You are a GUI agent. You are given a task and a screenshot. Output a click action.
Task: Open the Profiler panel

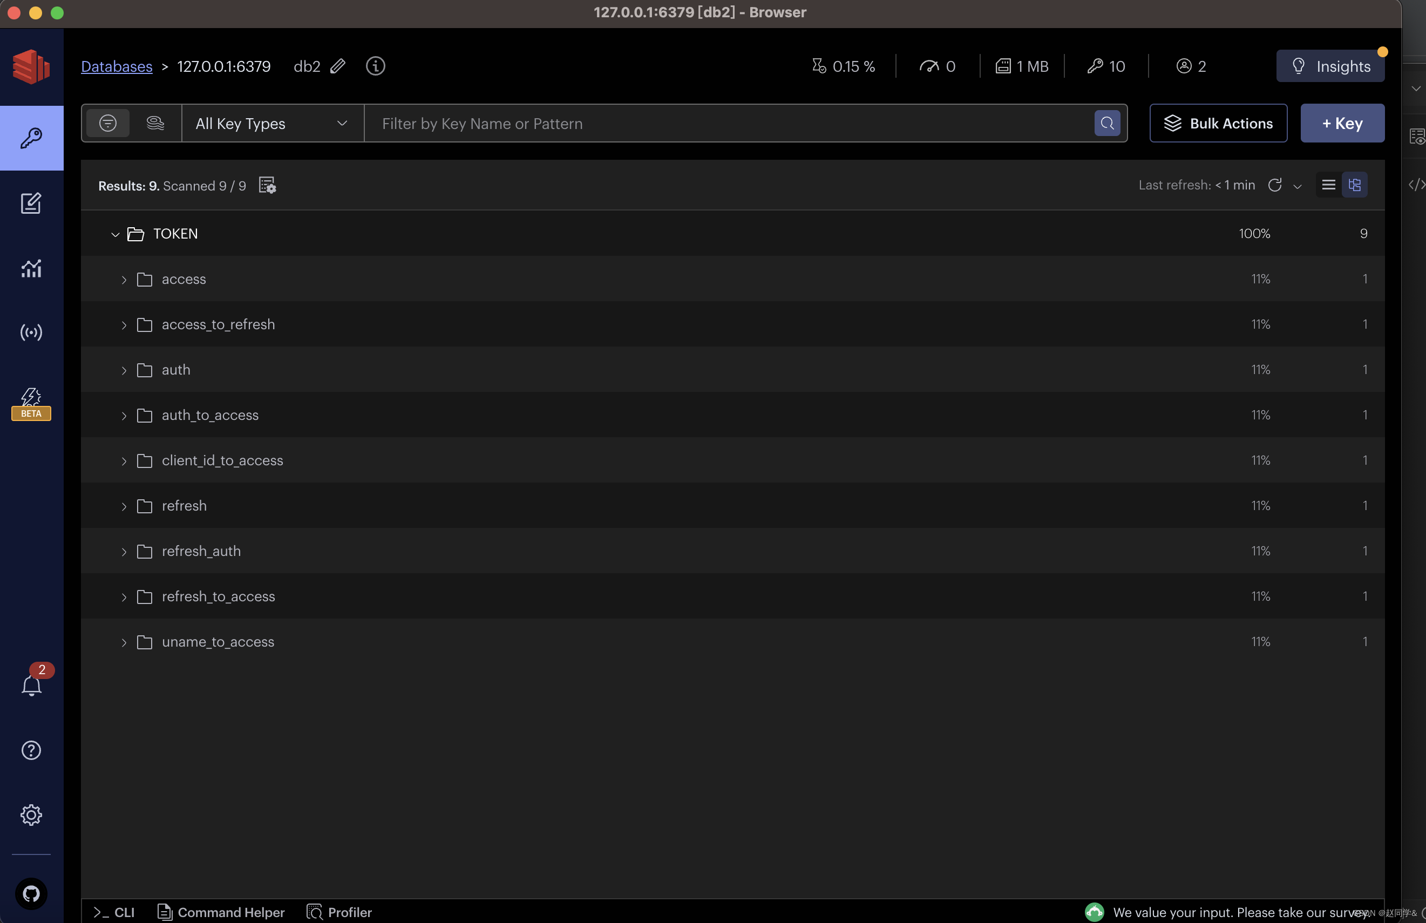coord(339,912)
